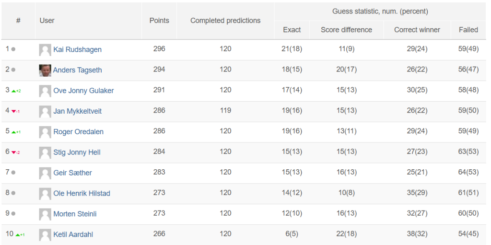Sort by the Points column header
The height and width of the screenshot is (245, 491).
159,21
